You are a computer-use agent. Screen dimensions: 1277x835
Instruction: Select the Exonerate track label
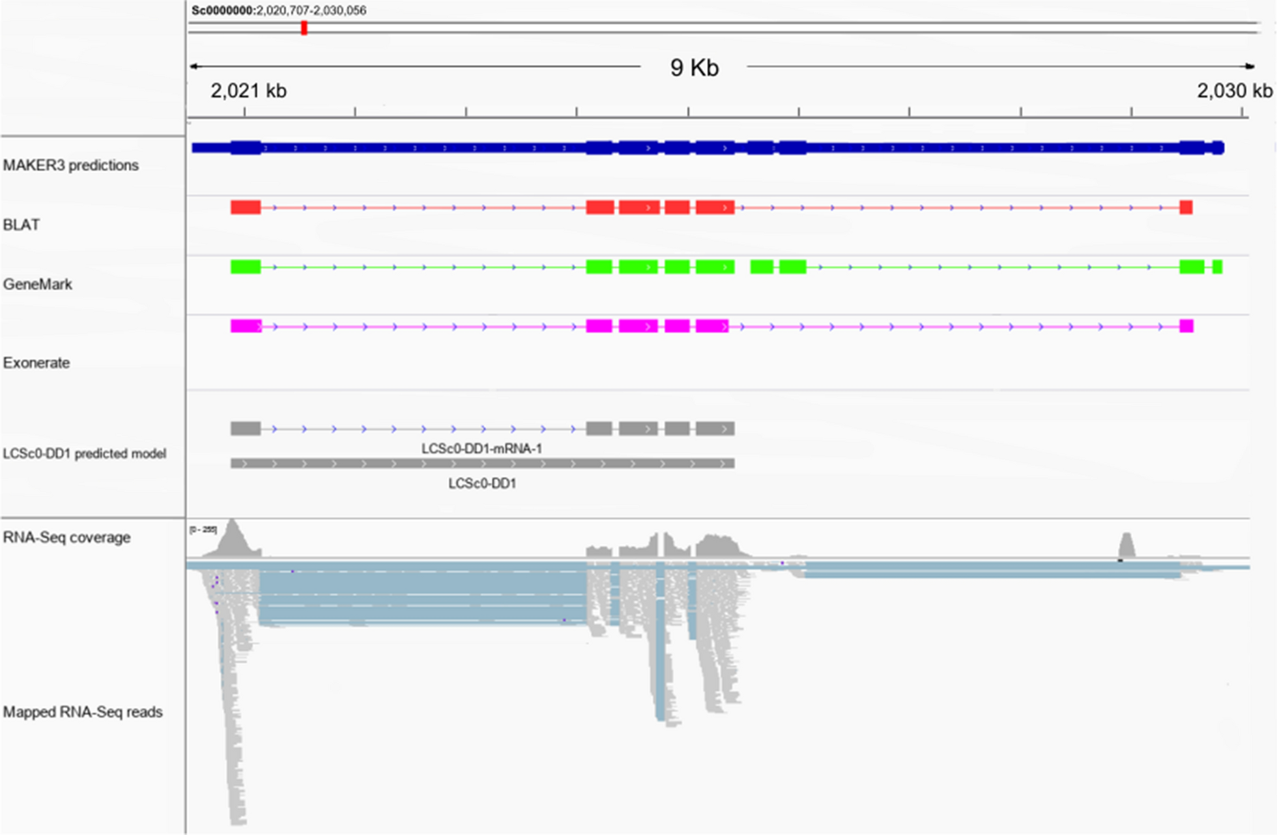(36, 363)
